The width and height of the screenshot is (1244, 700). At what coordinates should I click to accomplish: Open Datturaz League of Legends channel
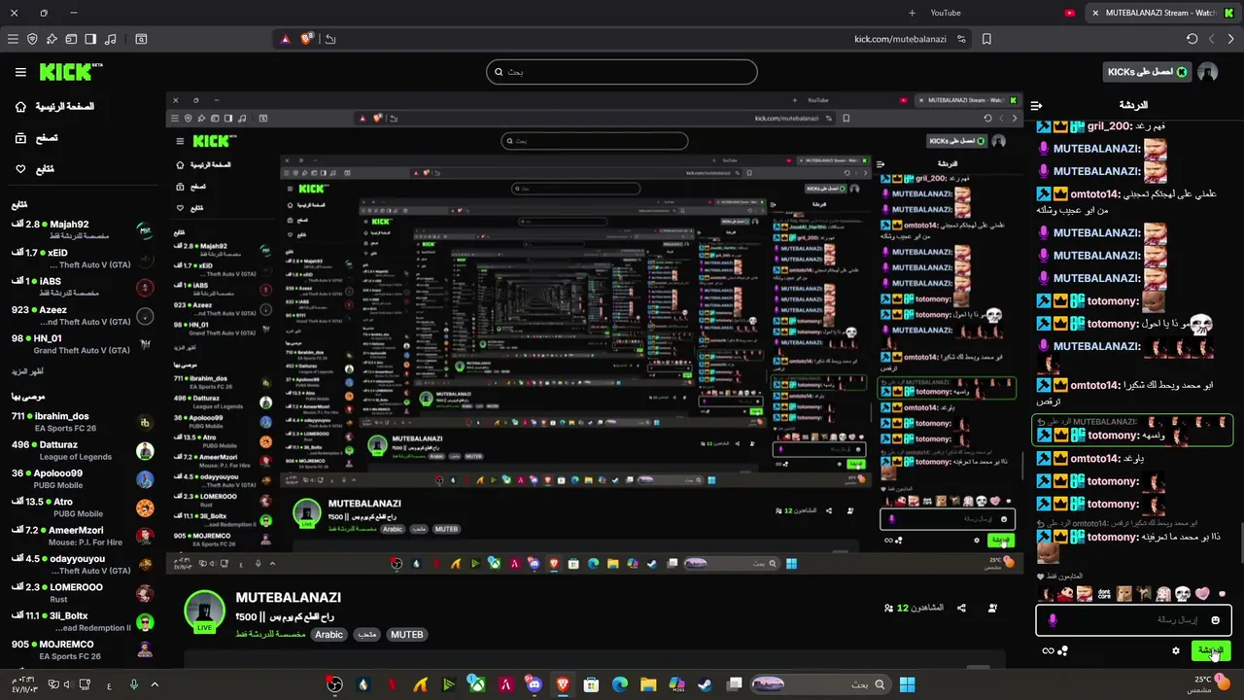82,450
